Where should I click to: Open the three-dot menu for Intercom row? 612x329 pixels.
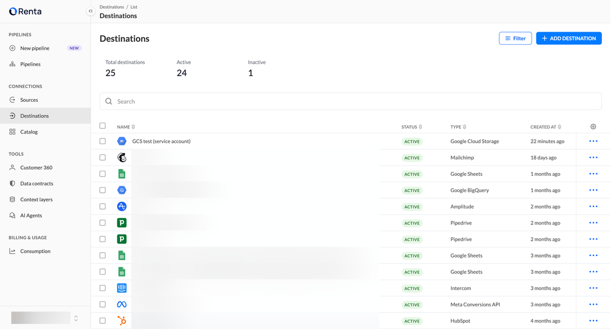click(x=593, y=288)
